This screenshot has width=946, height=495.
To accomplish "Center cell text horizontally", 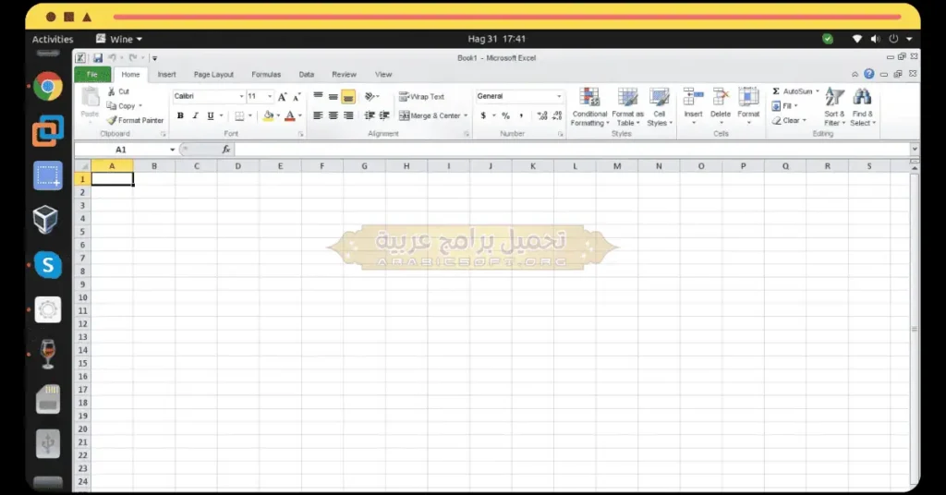I will 333,115.
